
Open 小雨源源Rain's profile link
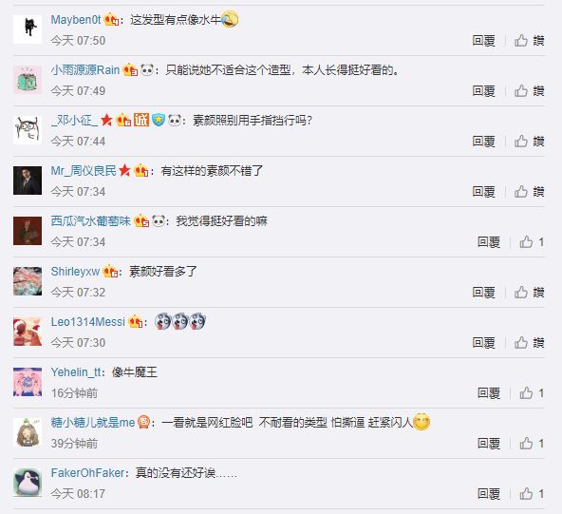click(85, 70)
